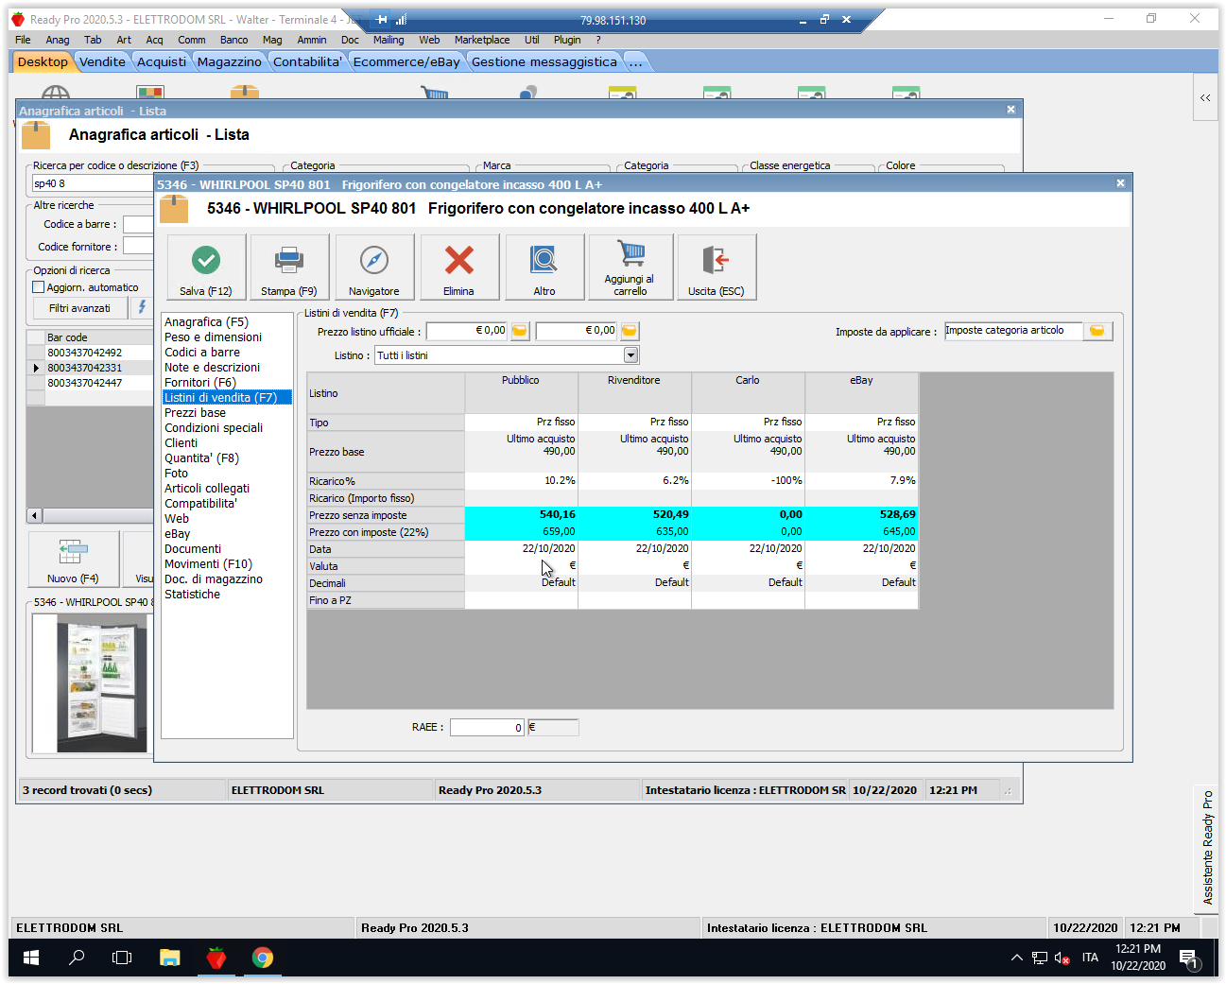The image size is (1226, 984).
Task: Click the network icon in system tray
Action: [1040, 958]
